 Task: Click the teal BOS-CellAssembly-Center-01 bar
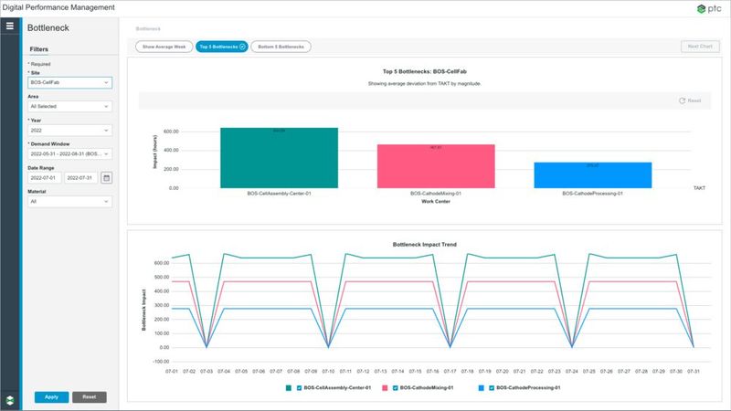point(279,158)
